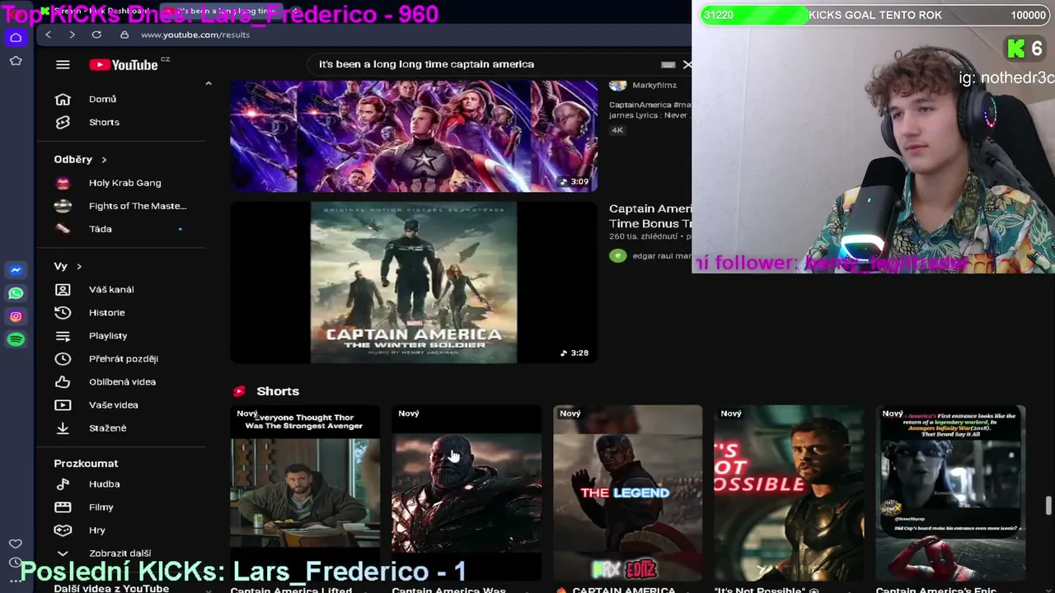Open the edgar raul channel link
The image size is (1055, 593).
pyautogui.click(x=662, y=256)
